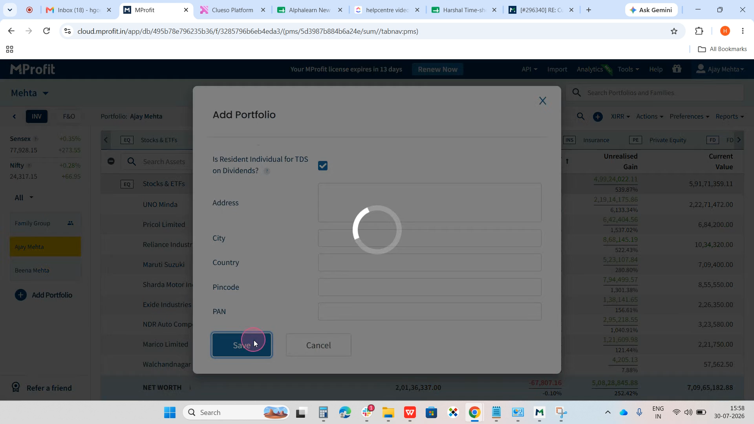Select the Insurance asset tab
Screen dimensions: 754x424
[586, 140]
